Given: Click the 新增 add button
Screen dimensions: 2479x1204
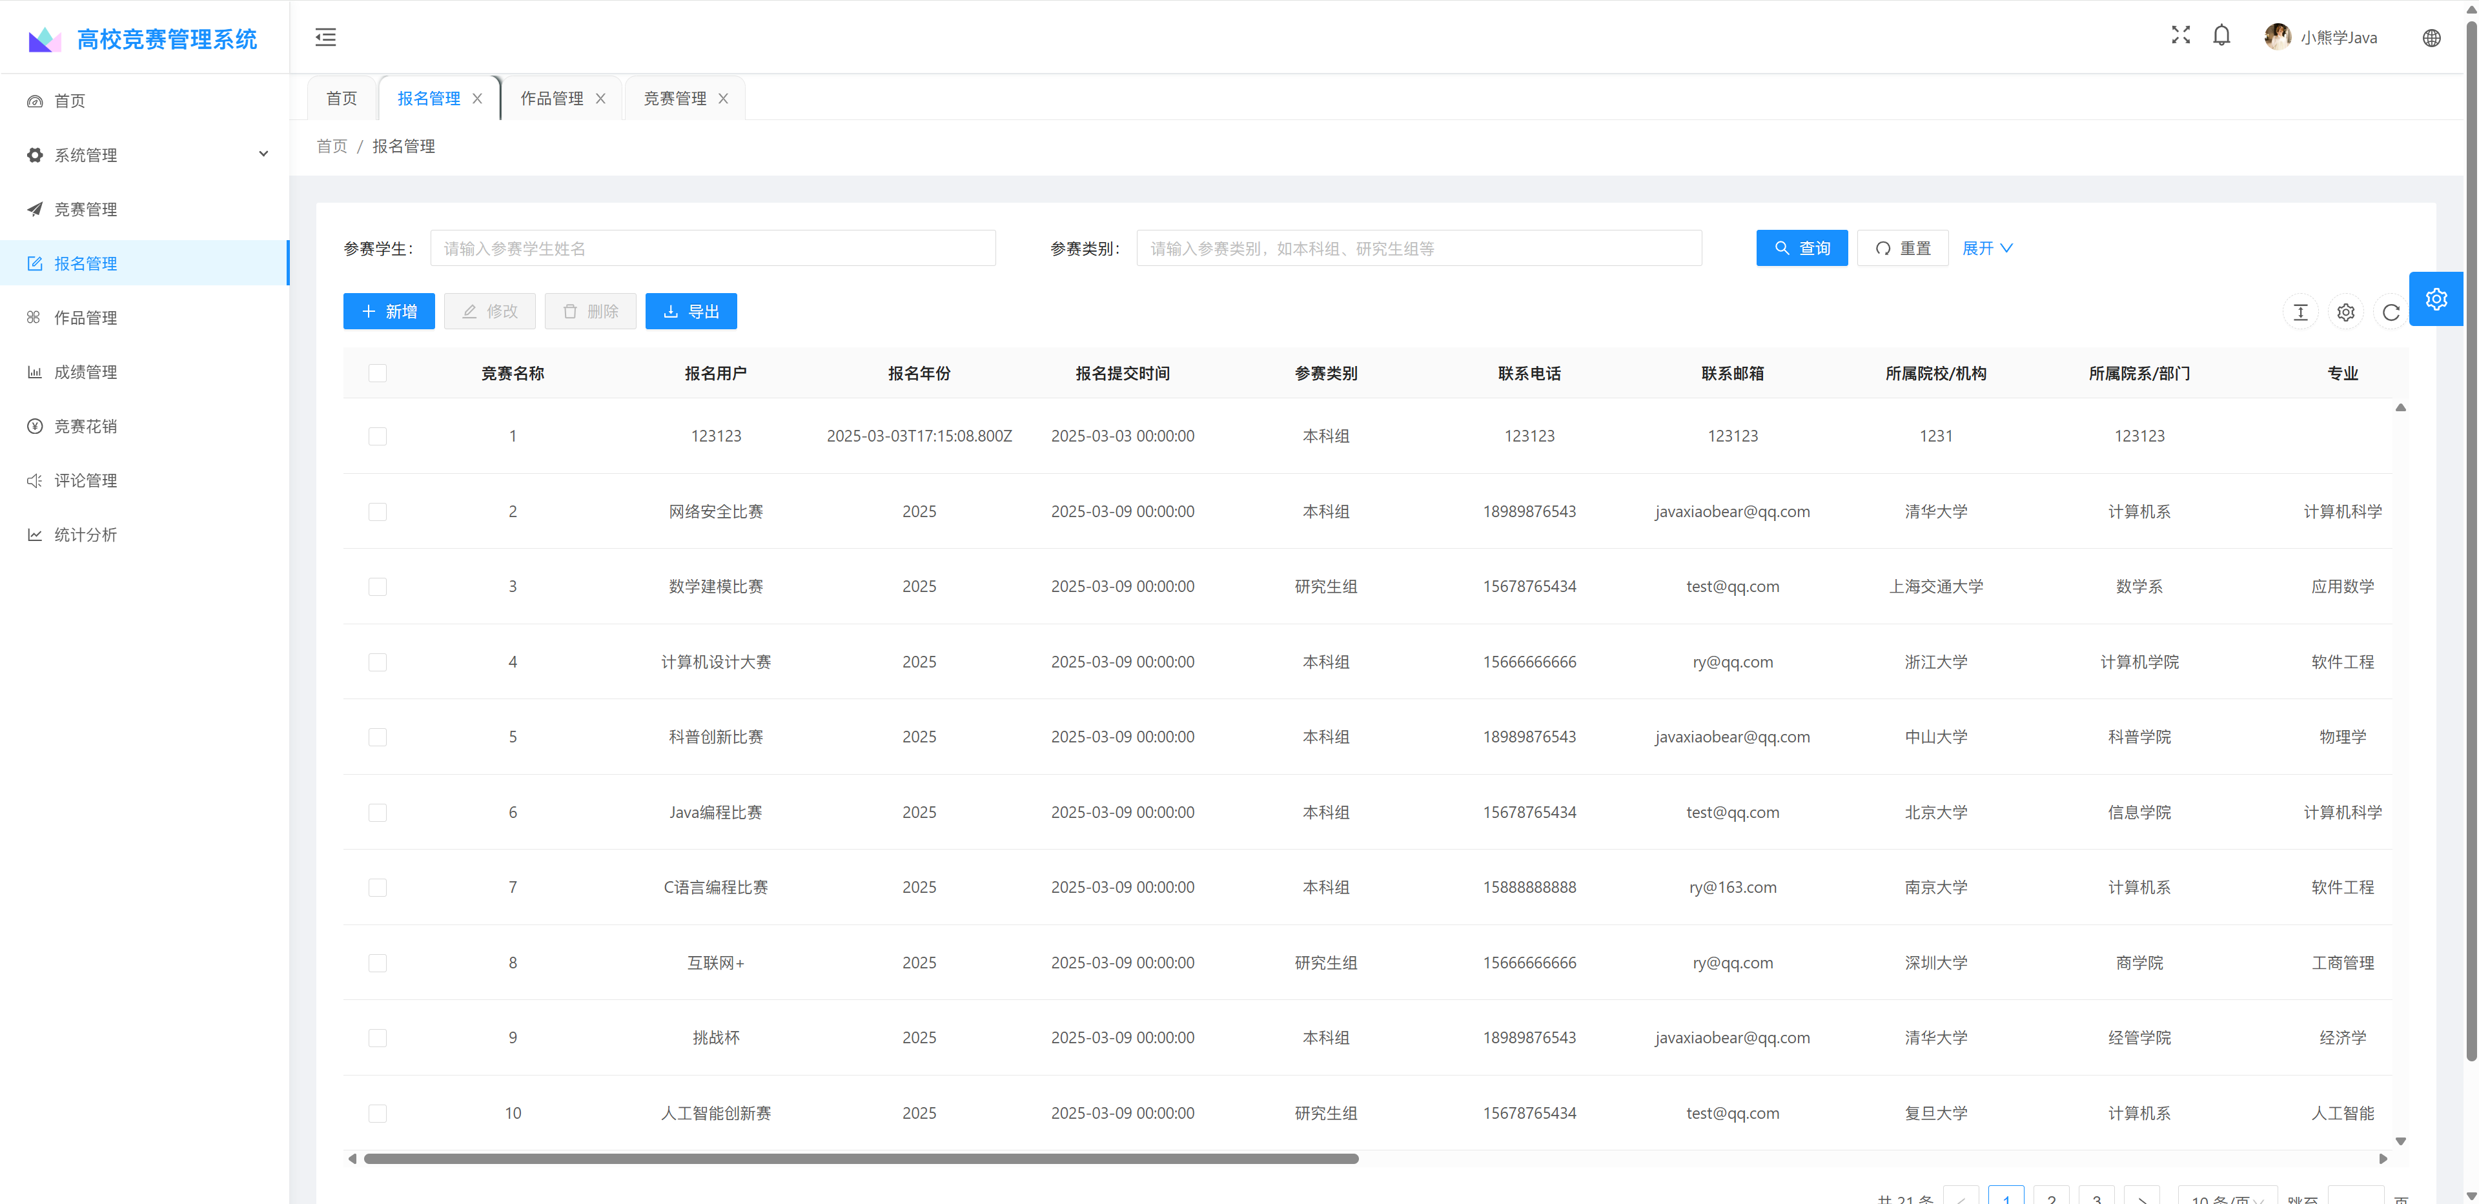Looking at the screenshot, I should click(x=389, y=311).
